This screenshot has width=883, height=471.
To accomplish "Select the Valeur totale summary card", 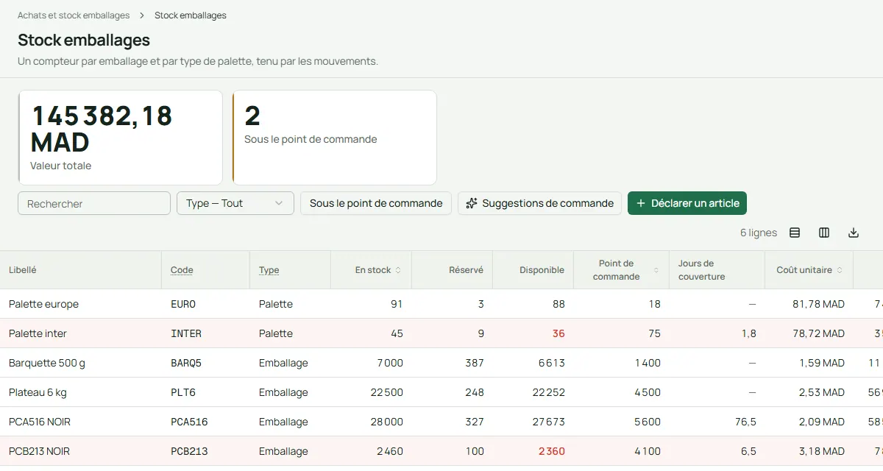I will pos(121,138).
